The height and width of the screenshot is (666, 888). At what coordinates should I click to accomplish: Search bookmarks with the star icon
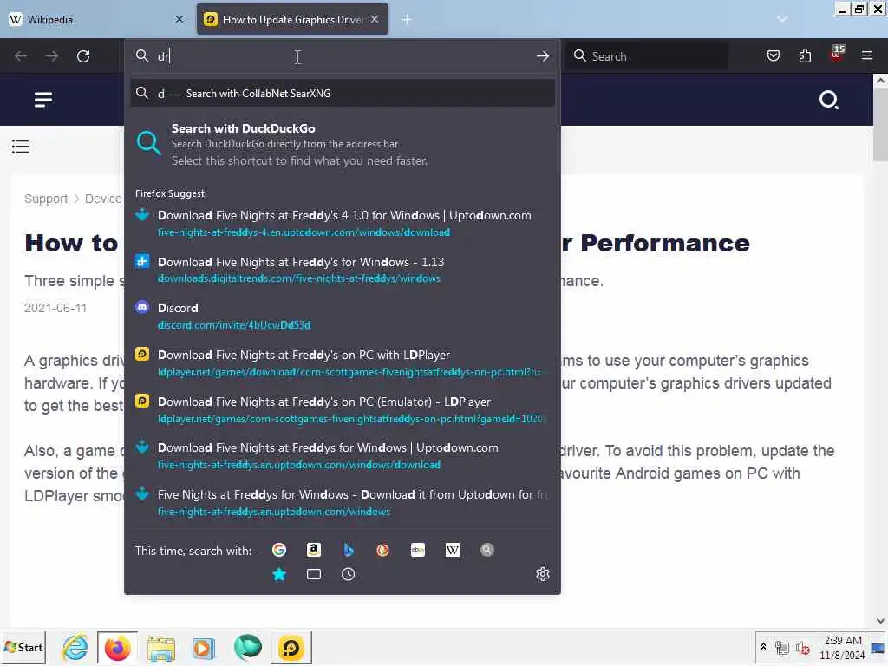(x=279, y=574)
